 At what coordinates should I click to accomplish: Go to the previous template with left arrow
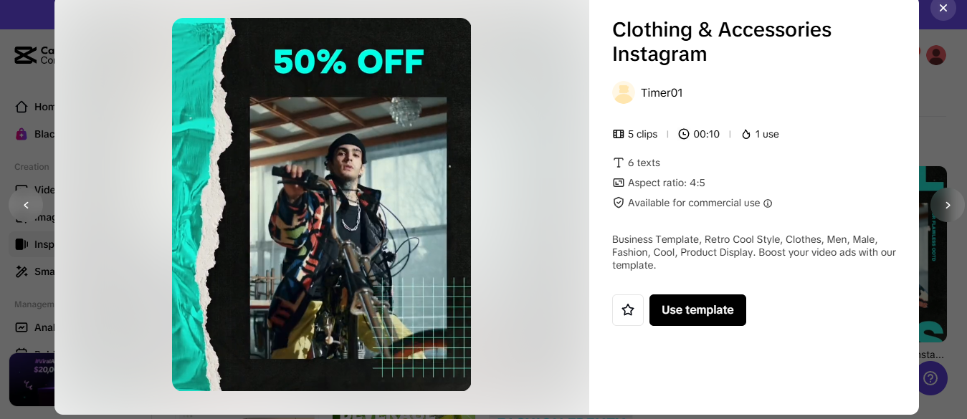pos(26,206)
